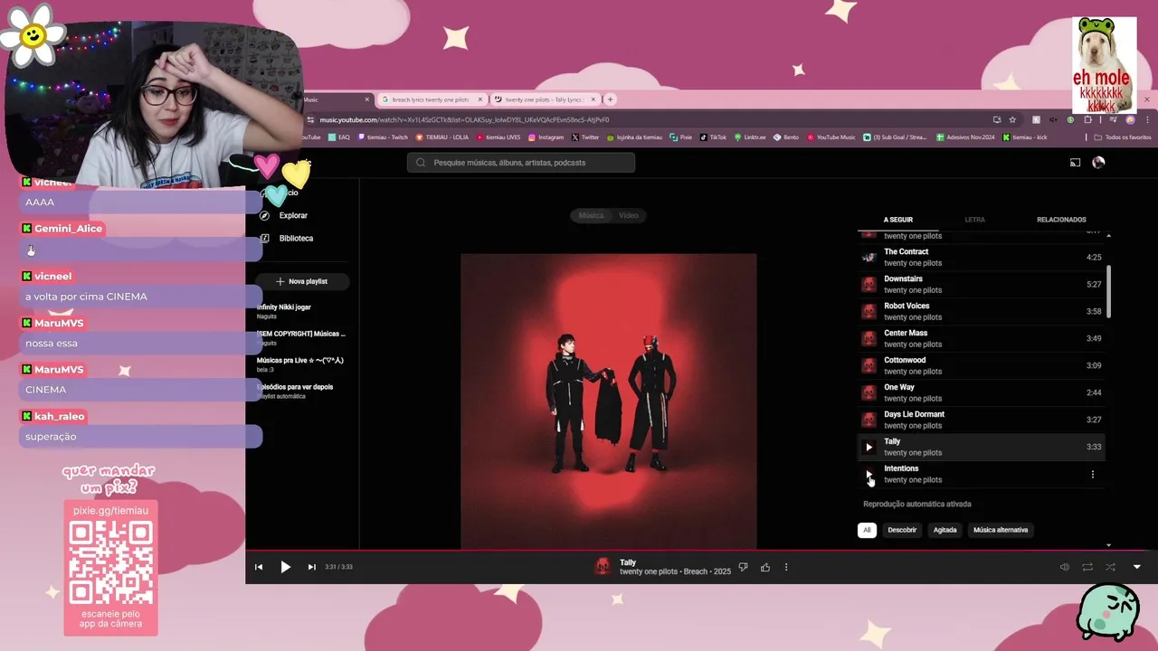The width and height of the screenshot is (1158, 651).
Task: Collapse the player page with down arrow
Action: click(x=1137, y=567)
